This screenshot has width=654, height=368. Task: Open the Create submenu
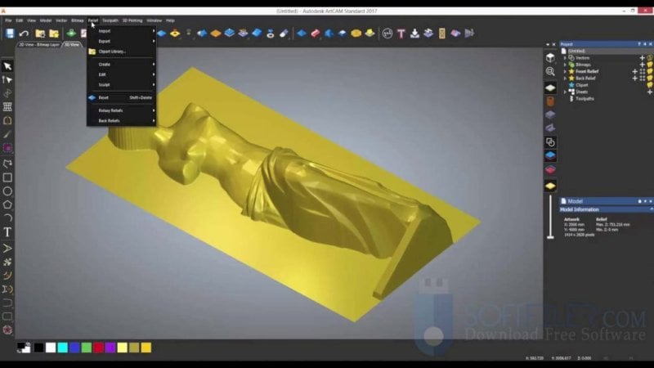point(121,65)
